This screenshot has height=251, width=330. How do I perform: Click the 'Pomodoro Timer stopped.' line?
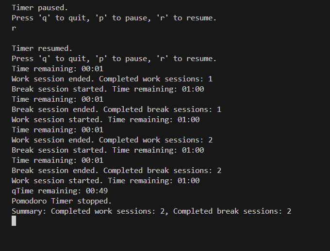click(62, 201)
